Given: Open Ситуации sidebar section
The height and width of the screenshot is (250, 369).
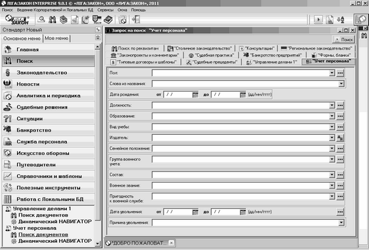Looking at the screenshot, I should click(49, 118).
